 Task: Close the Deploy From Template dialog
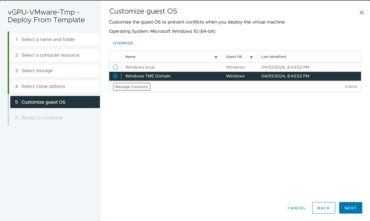click(x=361, y=13)
